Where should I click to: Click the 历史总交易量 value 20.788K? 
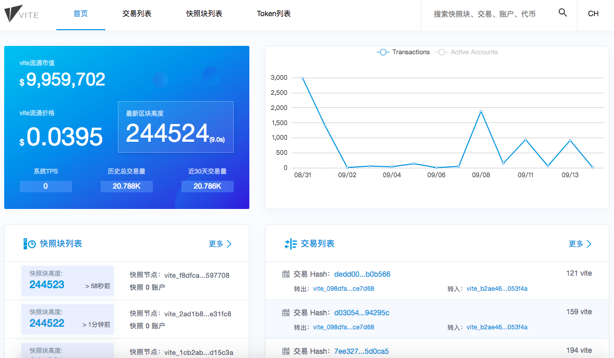pos(126,186)
